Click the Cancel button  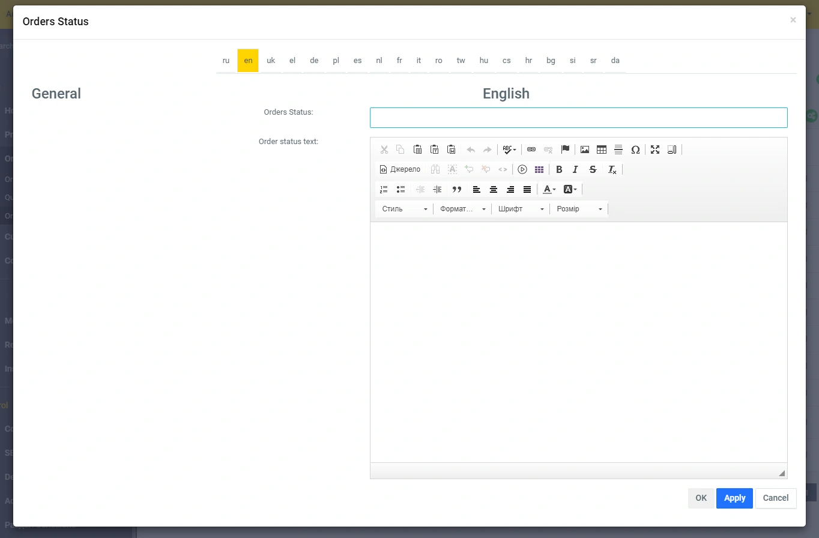click(x=775, y=498)
